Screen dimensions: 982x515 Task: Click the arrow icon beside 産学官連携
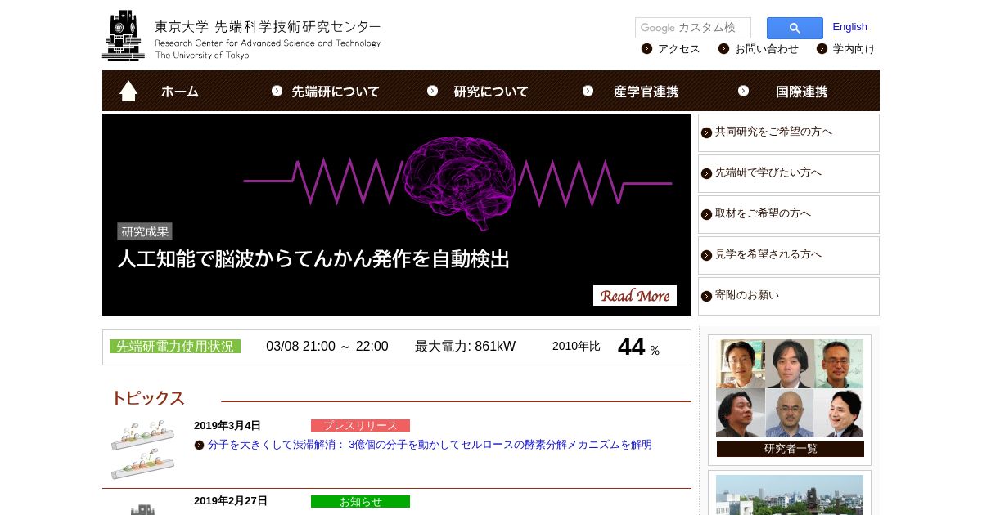coord(588,91)
